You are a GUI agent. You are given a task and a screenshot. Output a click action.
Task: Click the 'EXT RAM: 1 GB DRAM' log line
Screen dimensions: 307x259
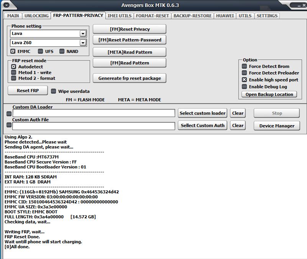[28, 182]
